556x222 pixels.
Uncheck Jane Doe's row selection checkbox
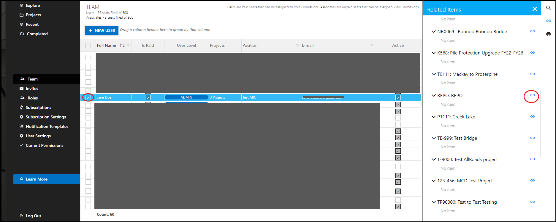pyautogui.click(x=88, y=97)
